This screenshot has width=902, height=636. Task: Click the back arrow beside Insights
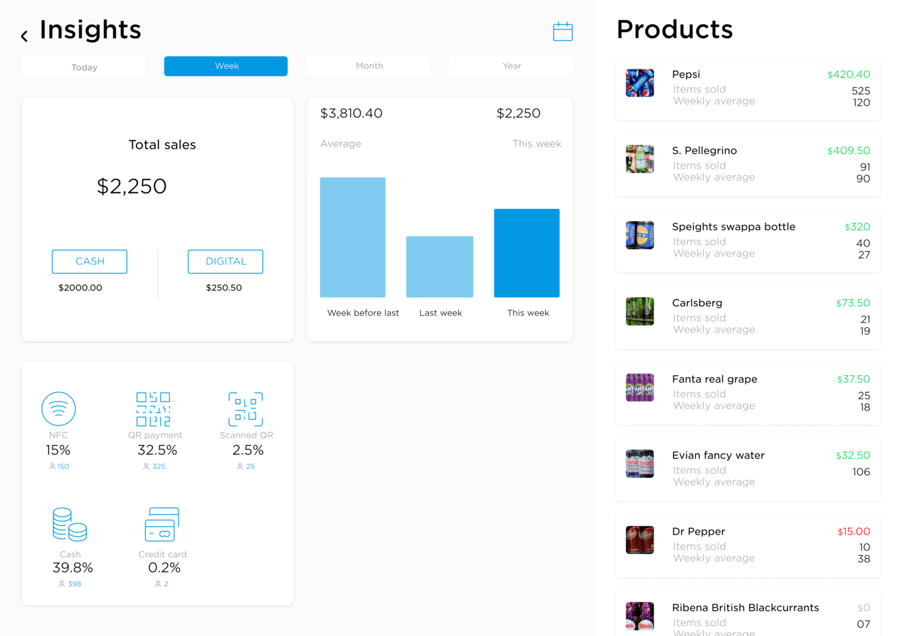click(x=23, y=35)
